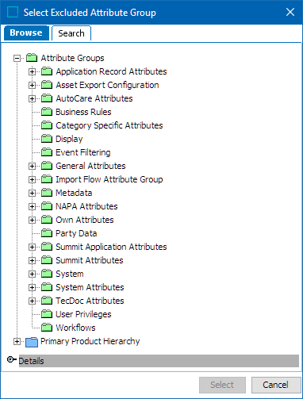Select the Metadata label
303x399 pixels.
click(x=74, y=193)
